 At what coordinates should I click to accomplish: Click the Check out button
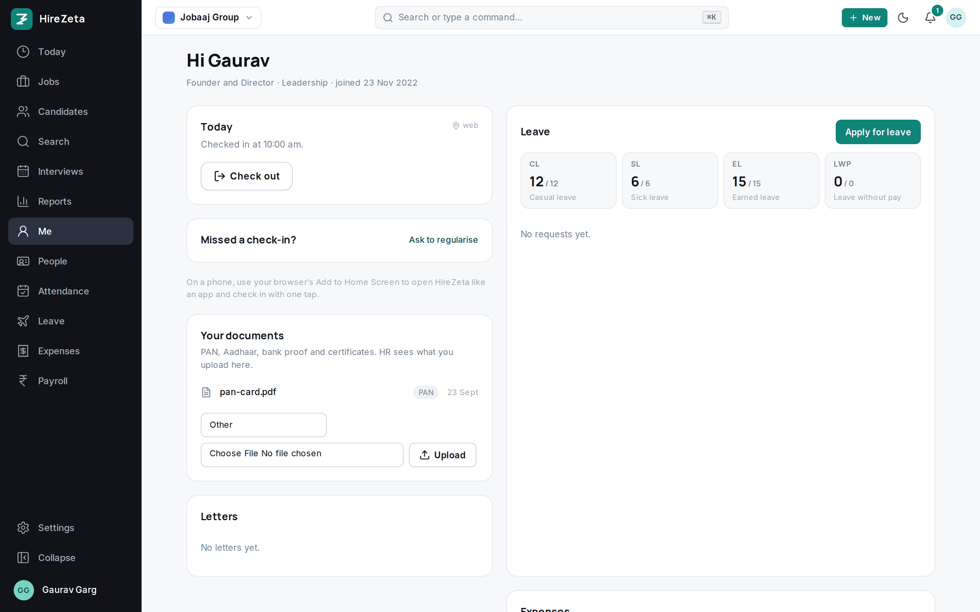coord(247,176)
